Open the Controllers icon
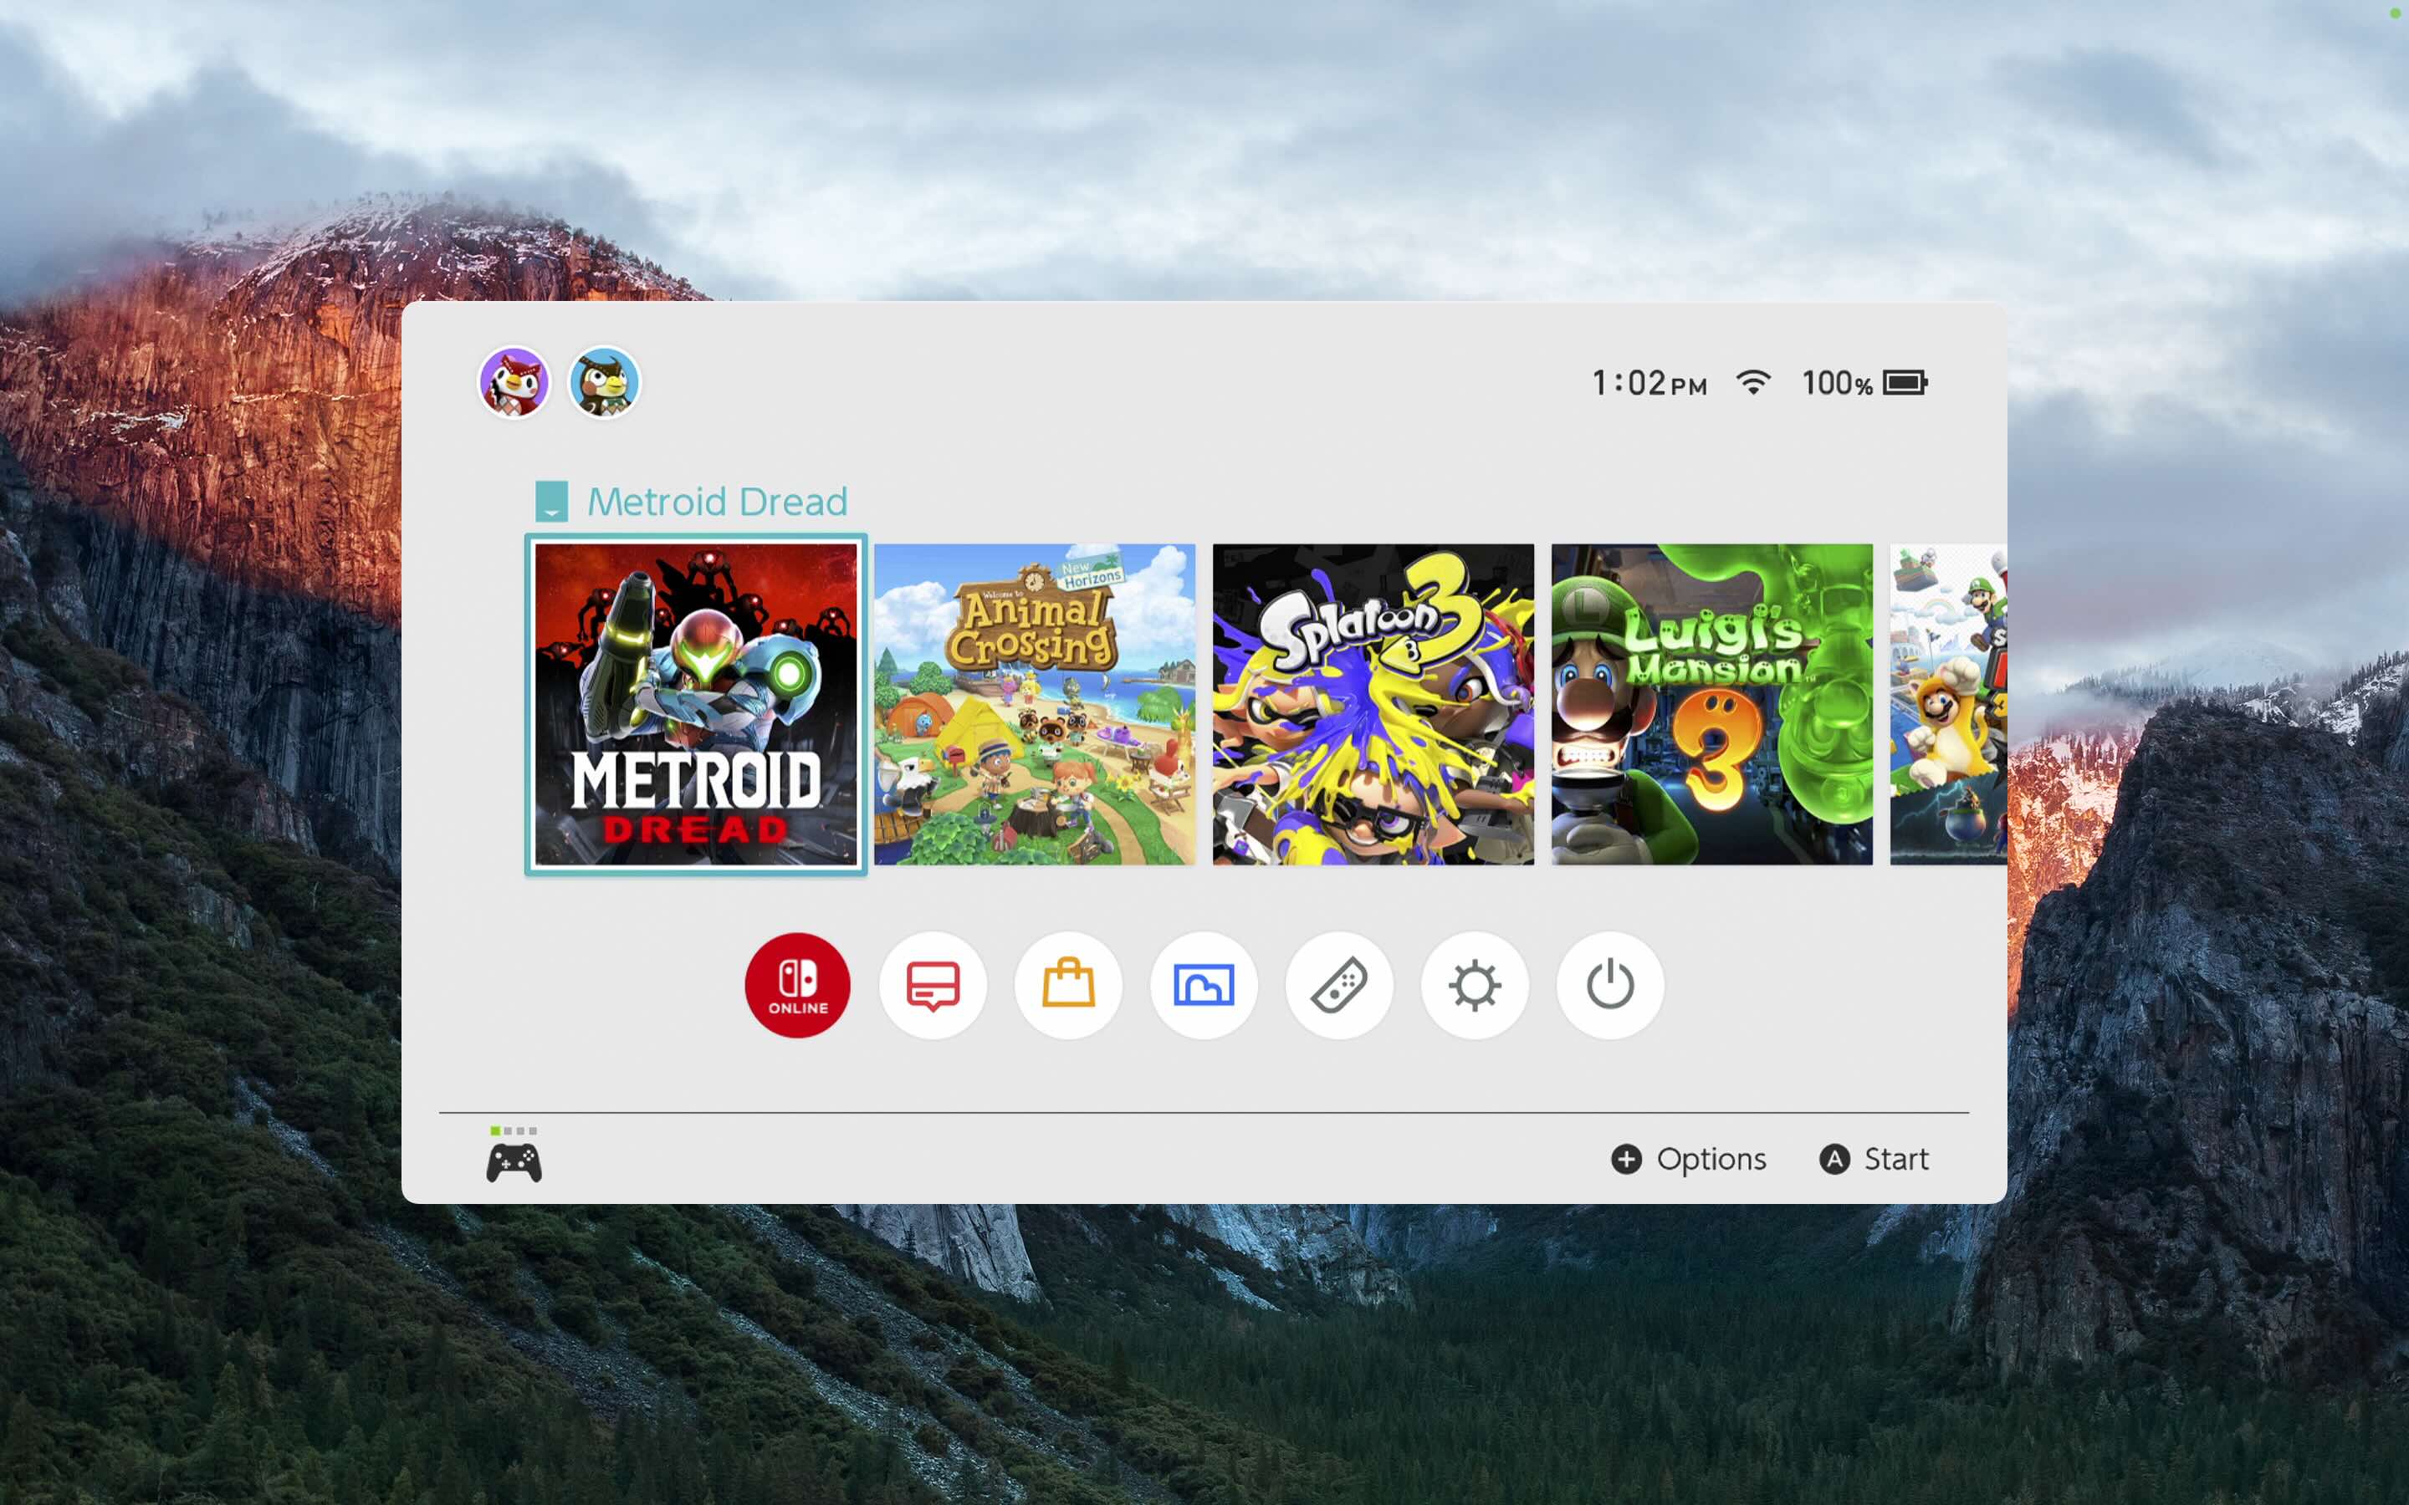This screenshot has height=1505, width=2409. pyautogui.click(x=1339, y=984)
